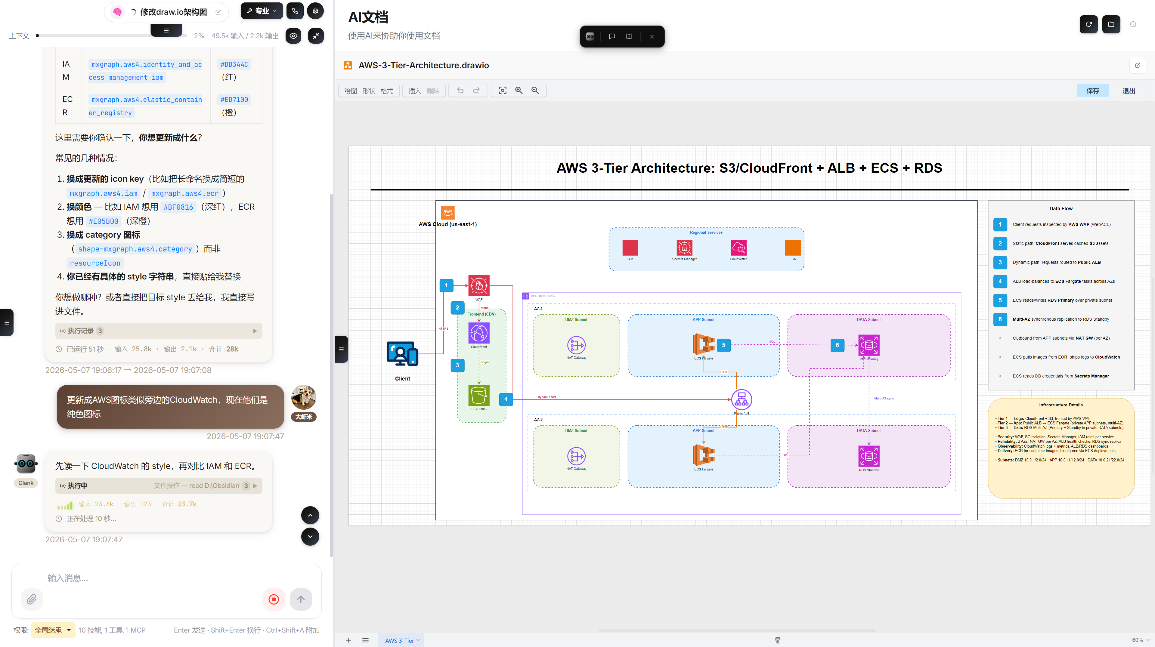
Task: Click the 删除 menu item
Action: click(x=433, y=91)
